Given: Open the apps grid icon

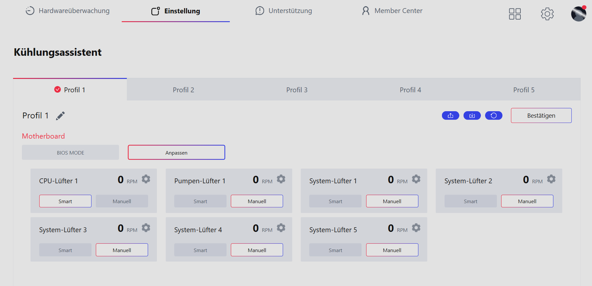Looking at the screenshot, I should click(x=515, y=14).
